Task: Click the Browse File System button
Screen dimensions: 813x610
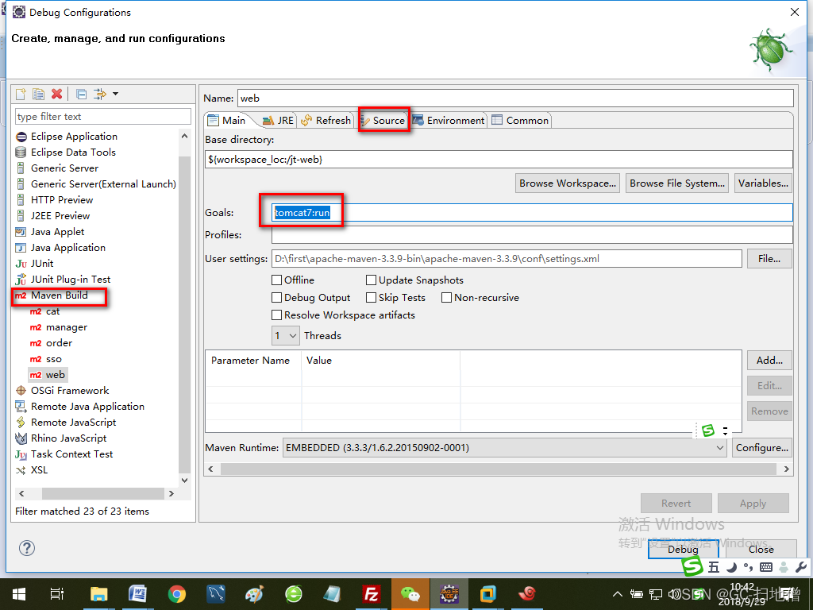Action: [x=677, y=183]
